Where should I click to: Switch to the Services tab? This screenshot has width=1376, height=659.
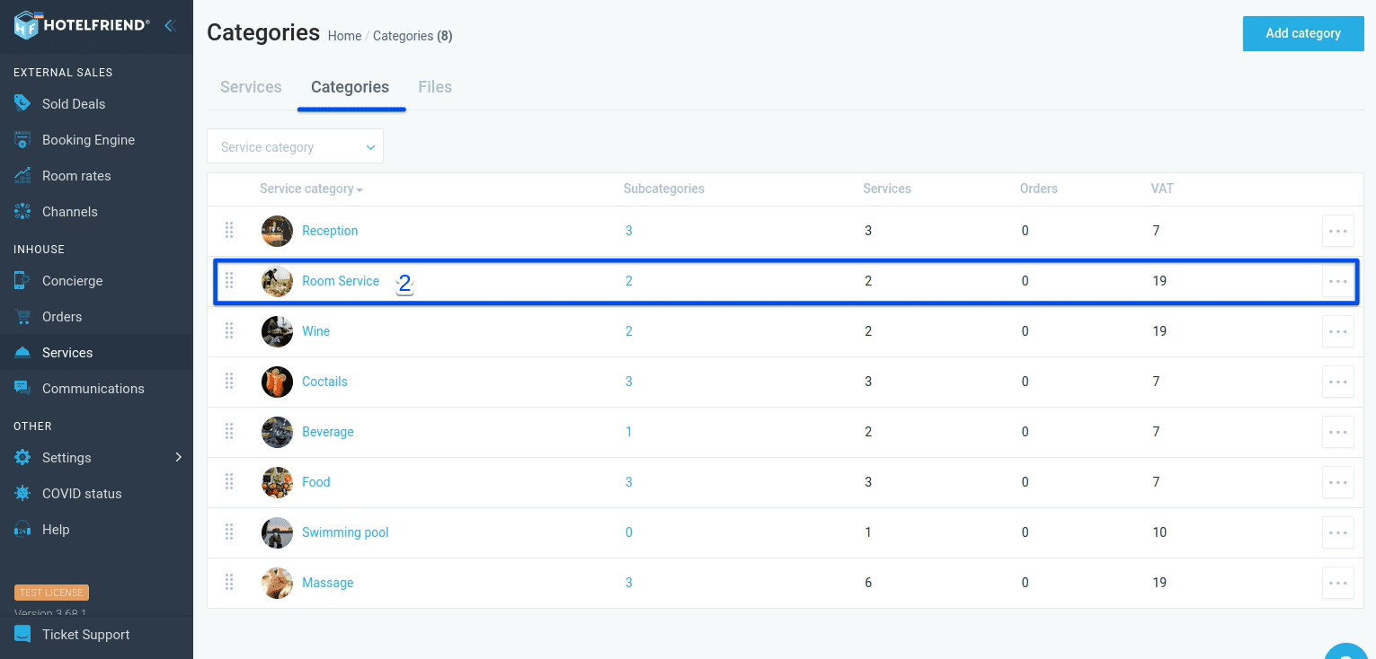pos(251,86)
